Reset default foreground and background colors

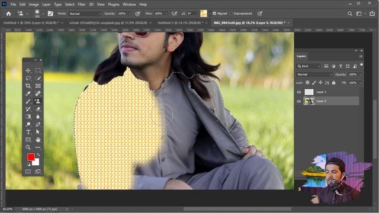click(x=28, y=164)
